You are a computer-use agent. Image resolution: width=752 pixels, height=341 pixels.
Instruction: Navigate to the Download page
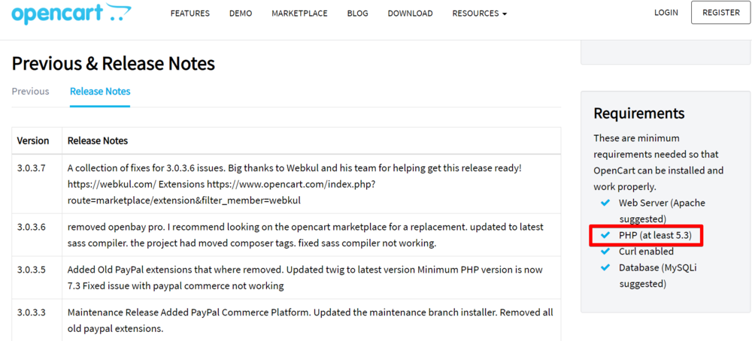[x=410, y=14]
